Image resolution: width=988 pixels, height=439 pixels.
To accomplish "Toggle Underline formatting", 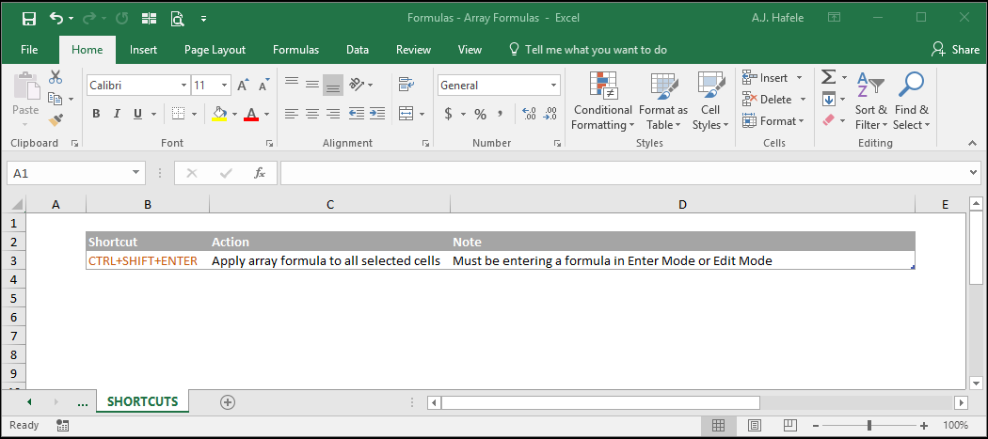I will pos(137,114).
